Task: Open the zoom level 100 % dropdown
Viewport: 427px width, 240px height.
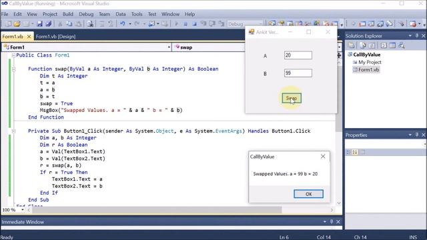Action: (23, 210)
